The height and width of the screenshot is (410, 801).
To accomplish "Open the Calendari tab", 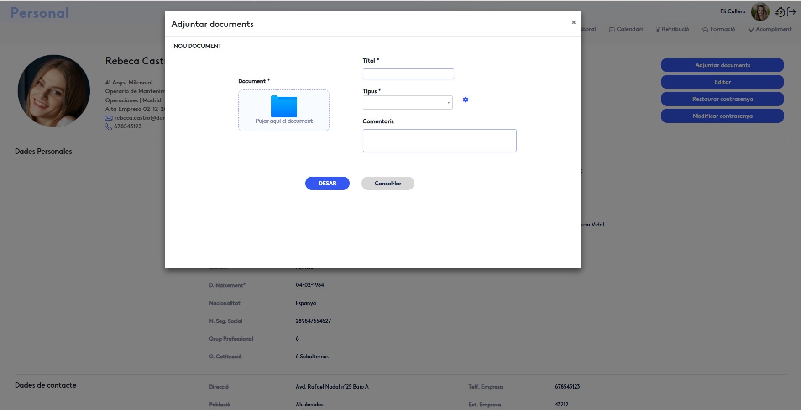I will [626, 29].
